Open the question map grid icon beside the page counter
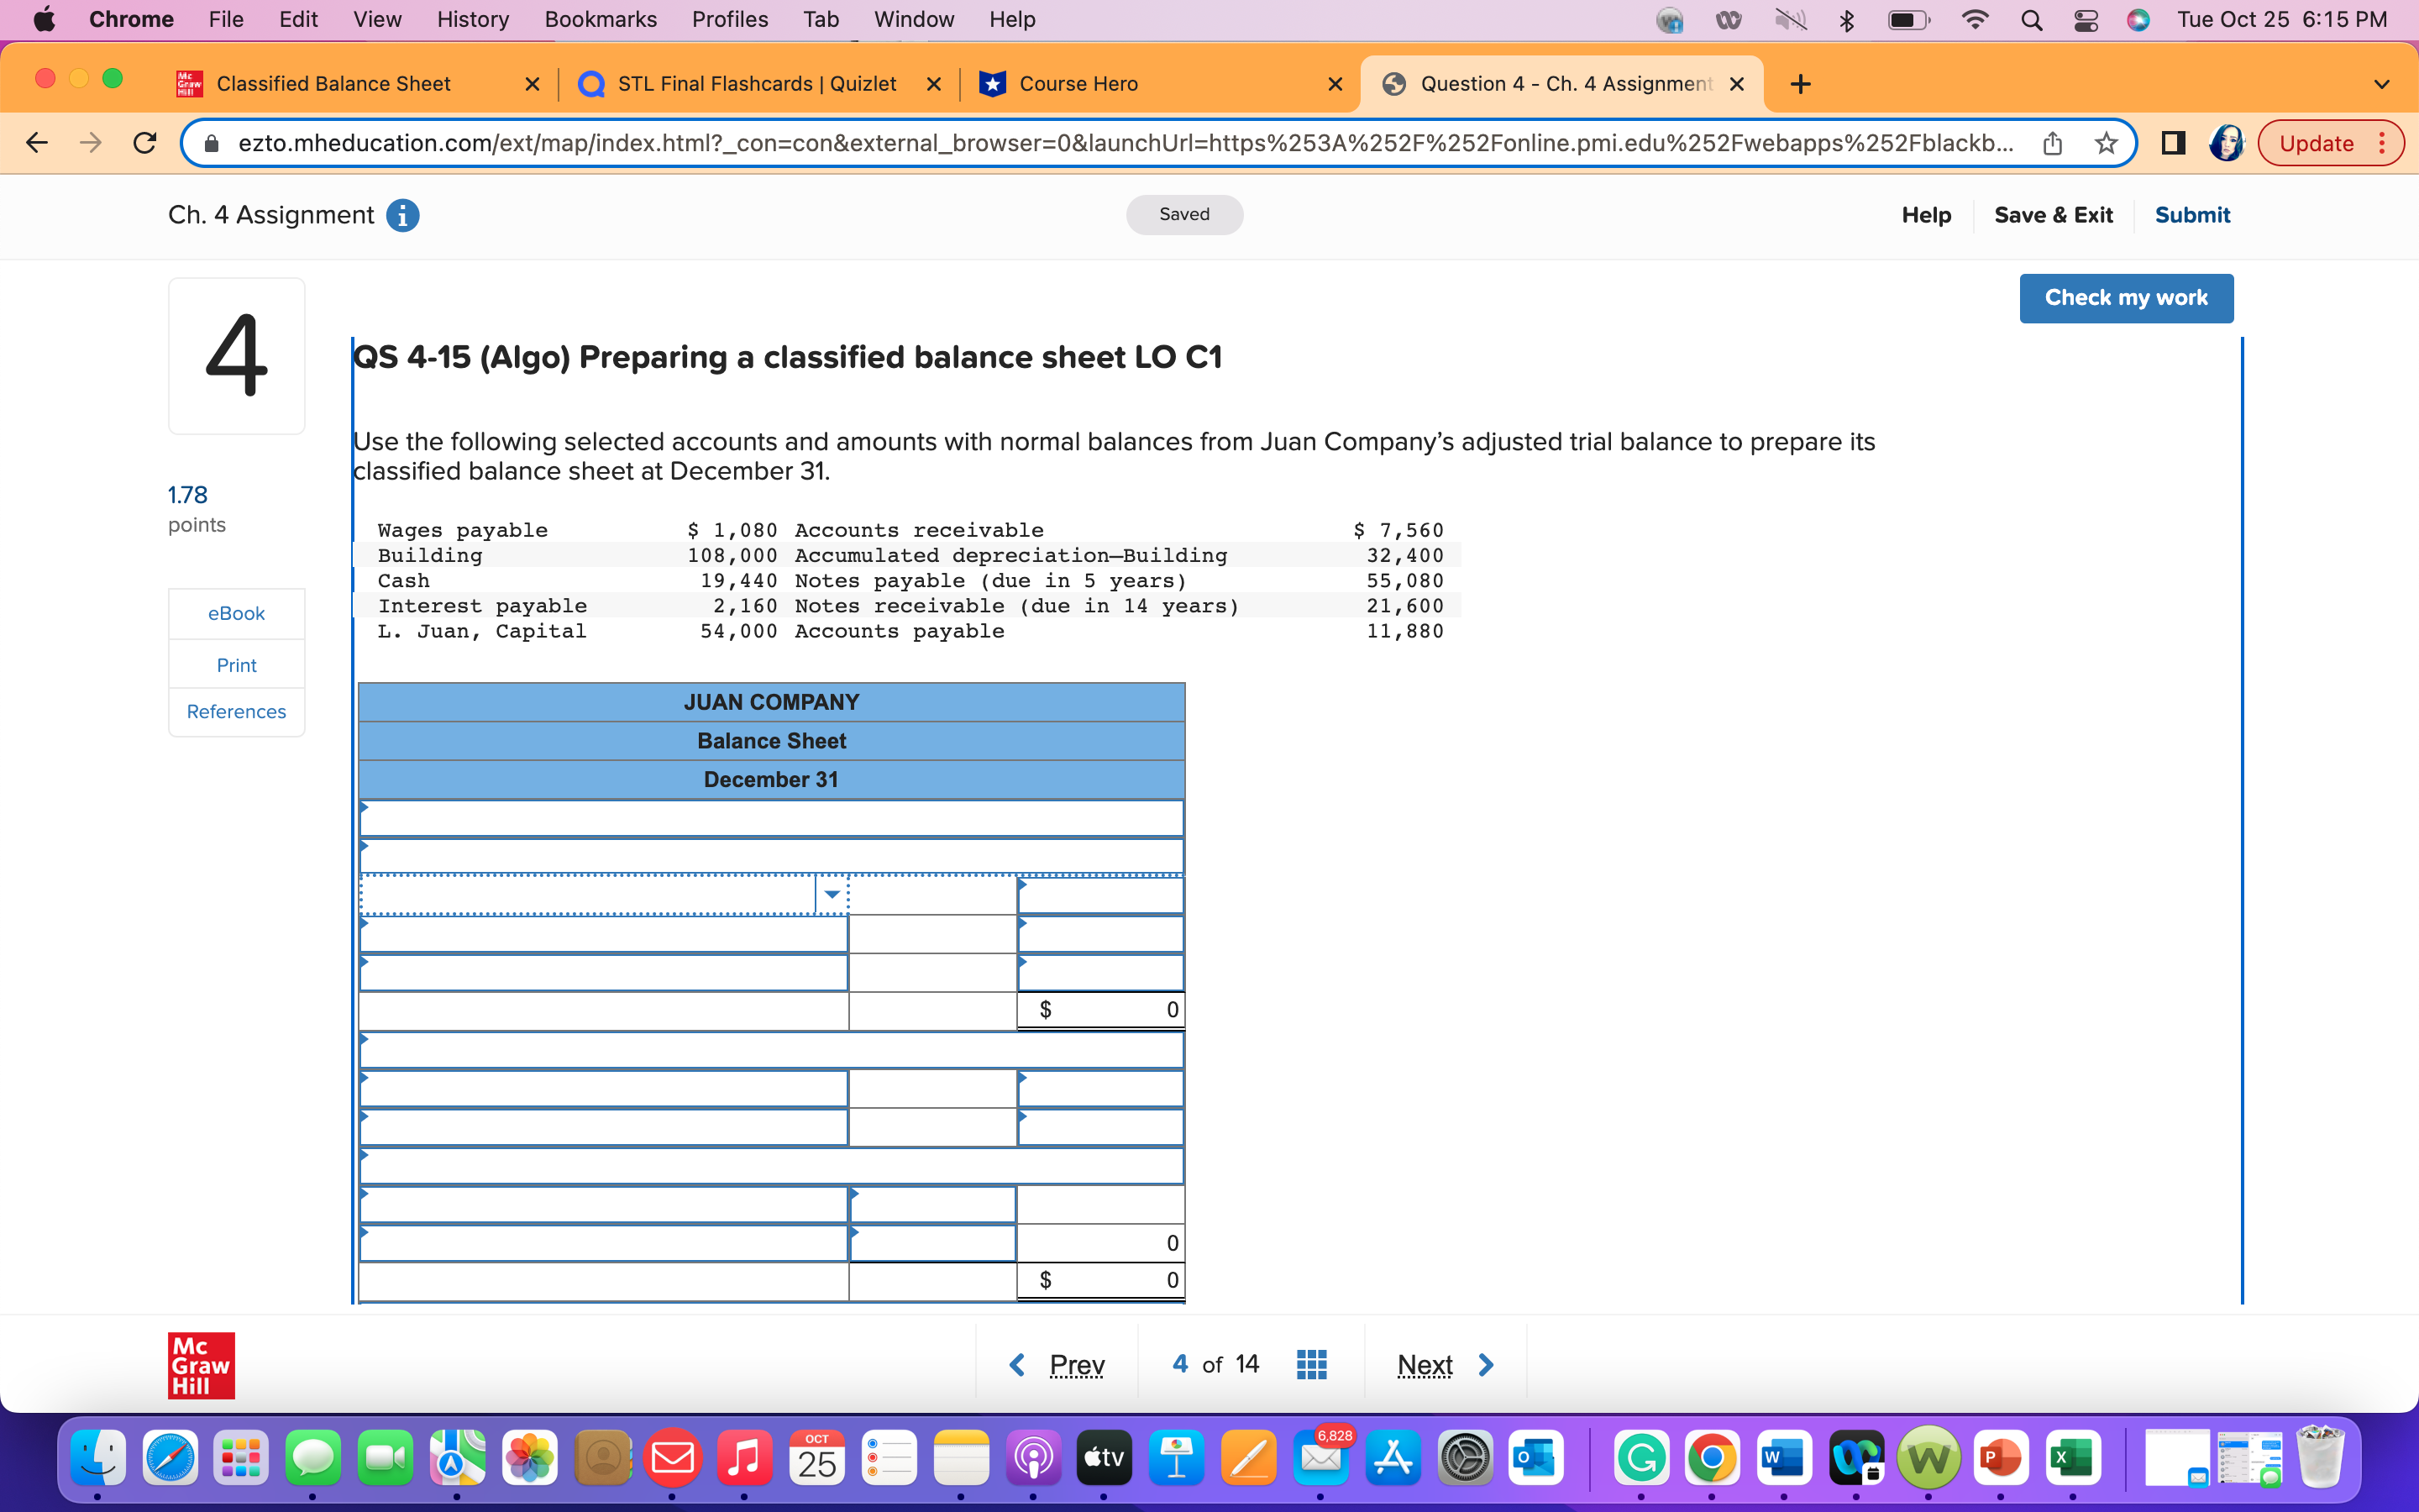 (x=1310, y=1363)
